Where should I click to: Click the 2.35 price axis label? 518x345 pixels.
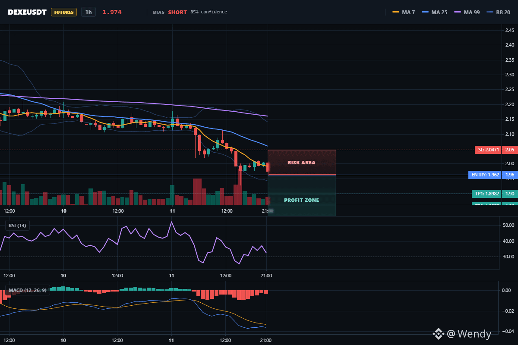509,60
